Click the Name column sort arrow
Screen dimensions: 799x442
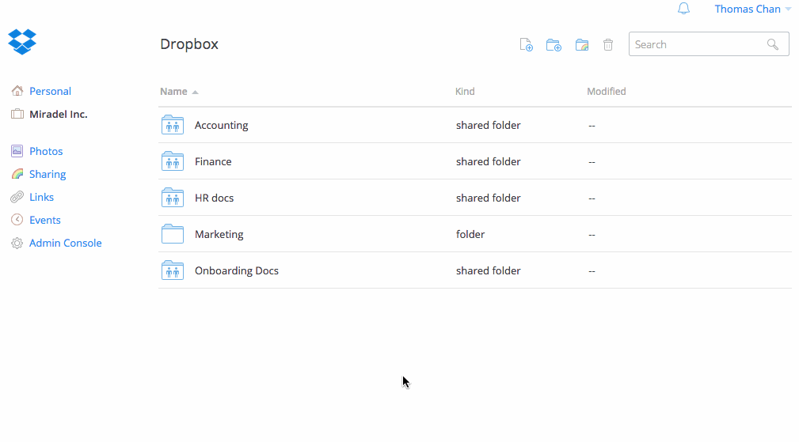coord(195,92)
